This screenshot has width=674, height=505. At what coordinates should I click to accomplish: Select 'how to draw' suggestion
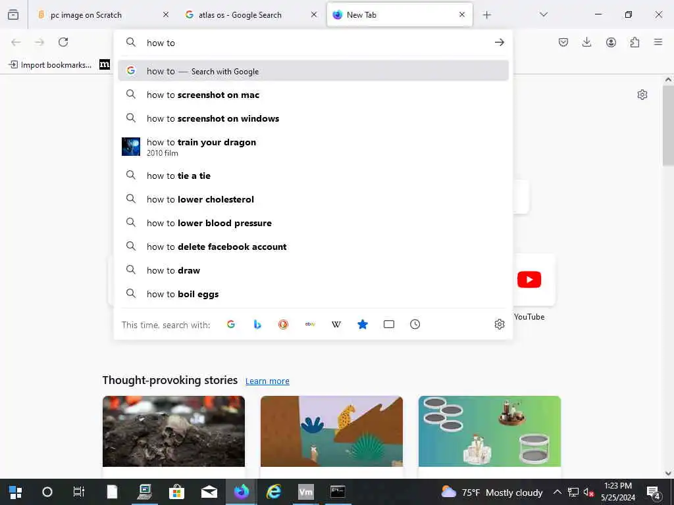[x=313, y=270]
